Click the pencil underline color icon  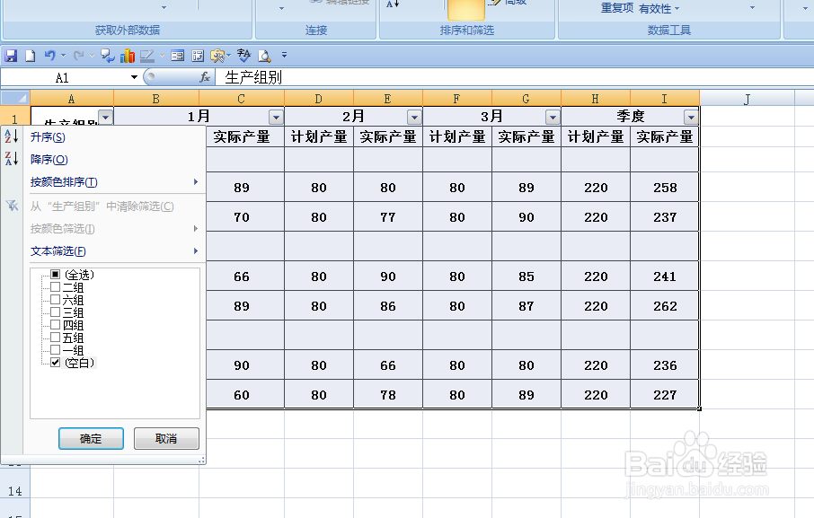[147, 56]
